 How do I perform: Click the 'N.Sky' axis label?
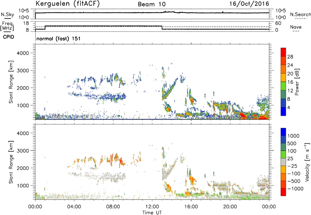coord(7,14)
